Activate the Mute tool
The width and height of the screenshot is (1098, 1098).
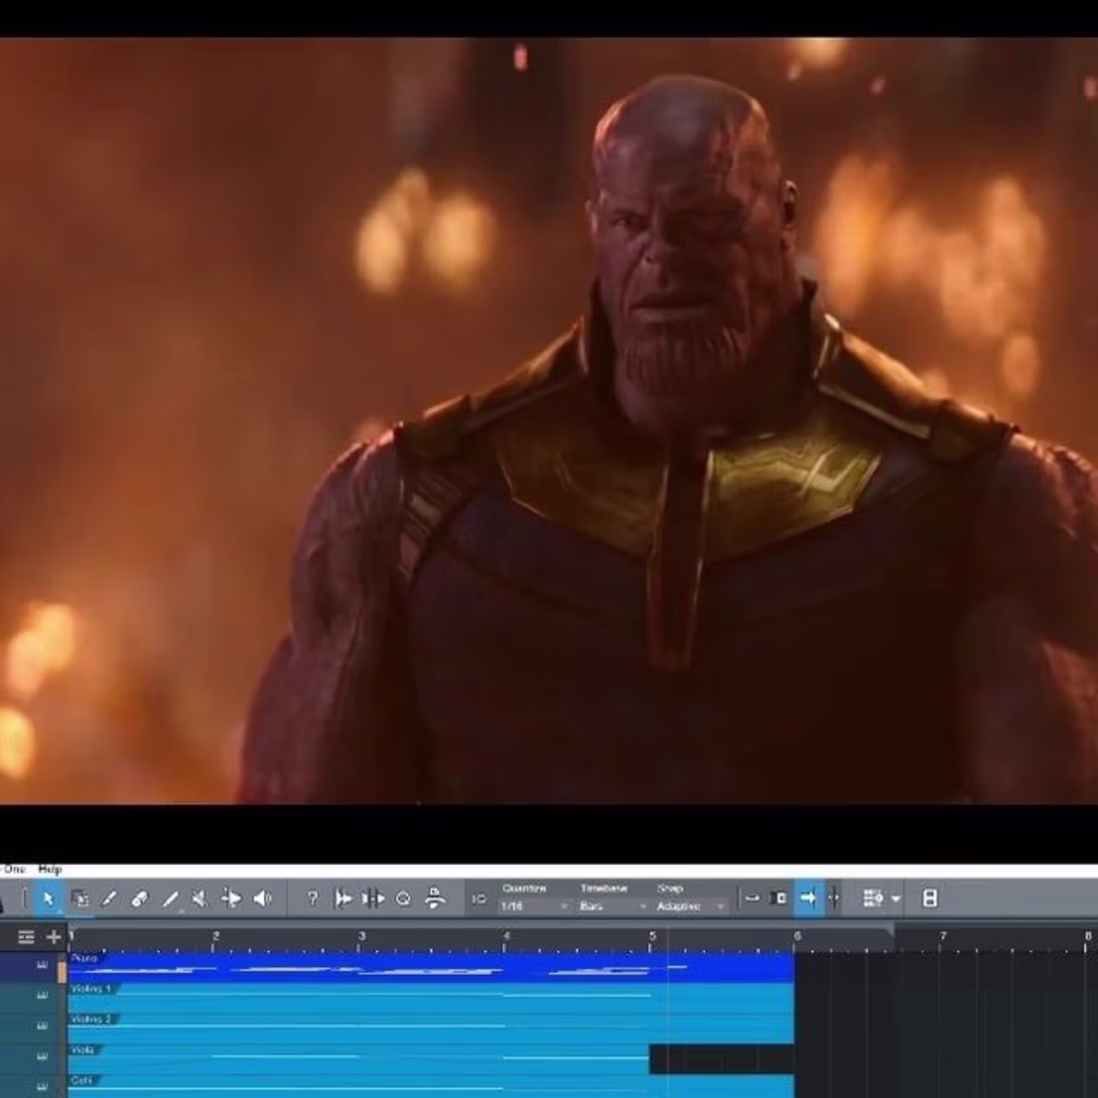[x=200, y=898]
